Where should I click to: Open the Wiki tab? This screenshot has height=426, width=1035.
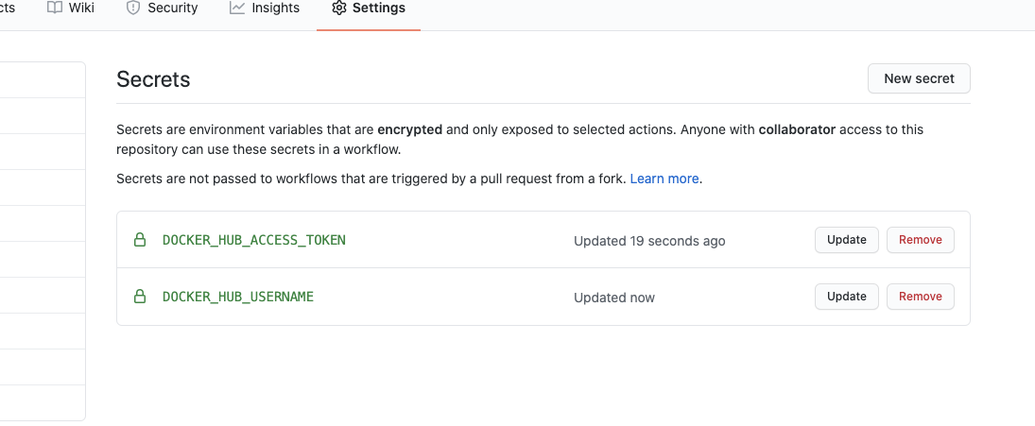point(81,8)
